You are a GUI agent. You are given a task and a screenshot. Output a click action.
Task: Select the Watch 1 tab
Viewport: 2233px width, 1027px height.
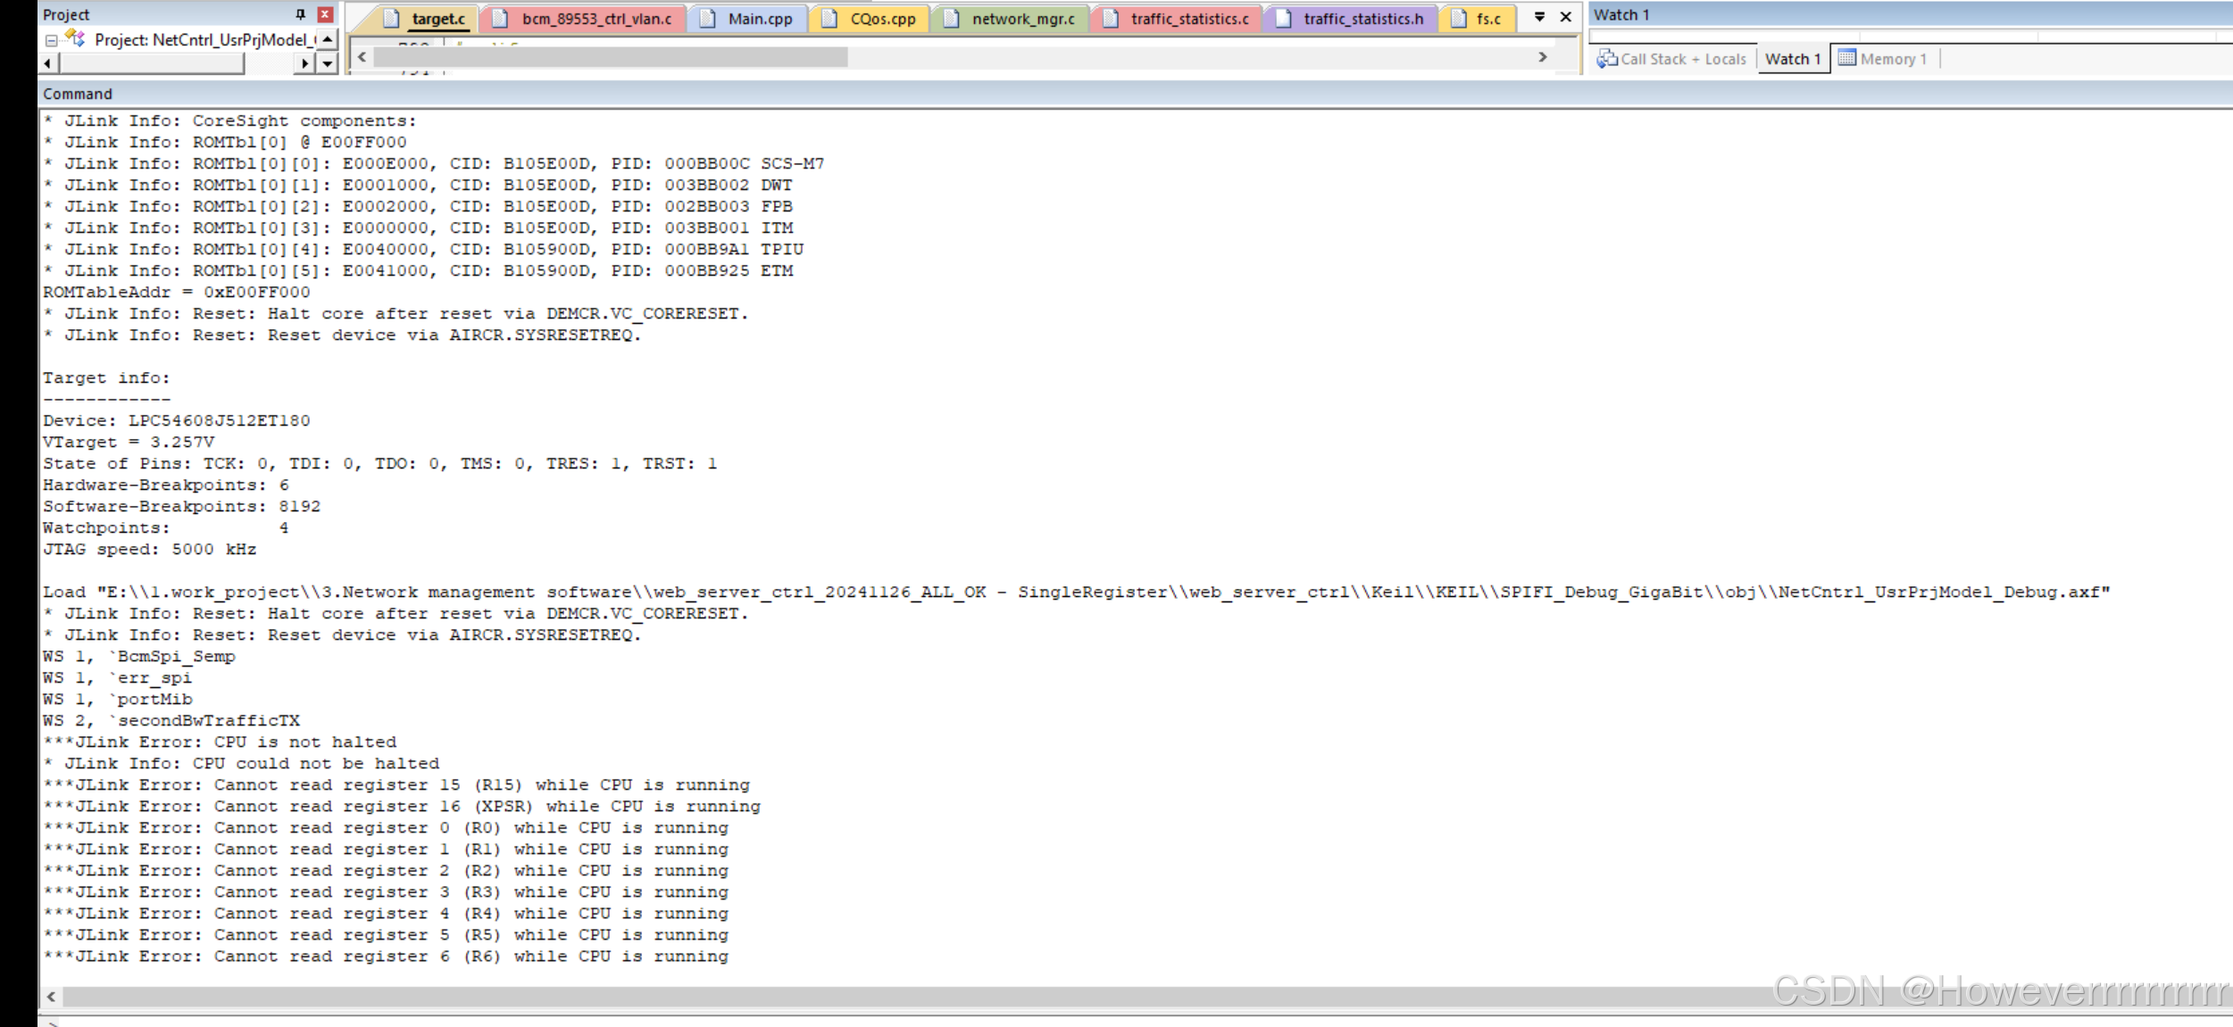[x=1793, y=59]
